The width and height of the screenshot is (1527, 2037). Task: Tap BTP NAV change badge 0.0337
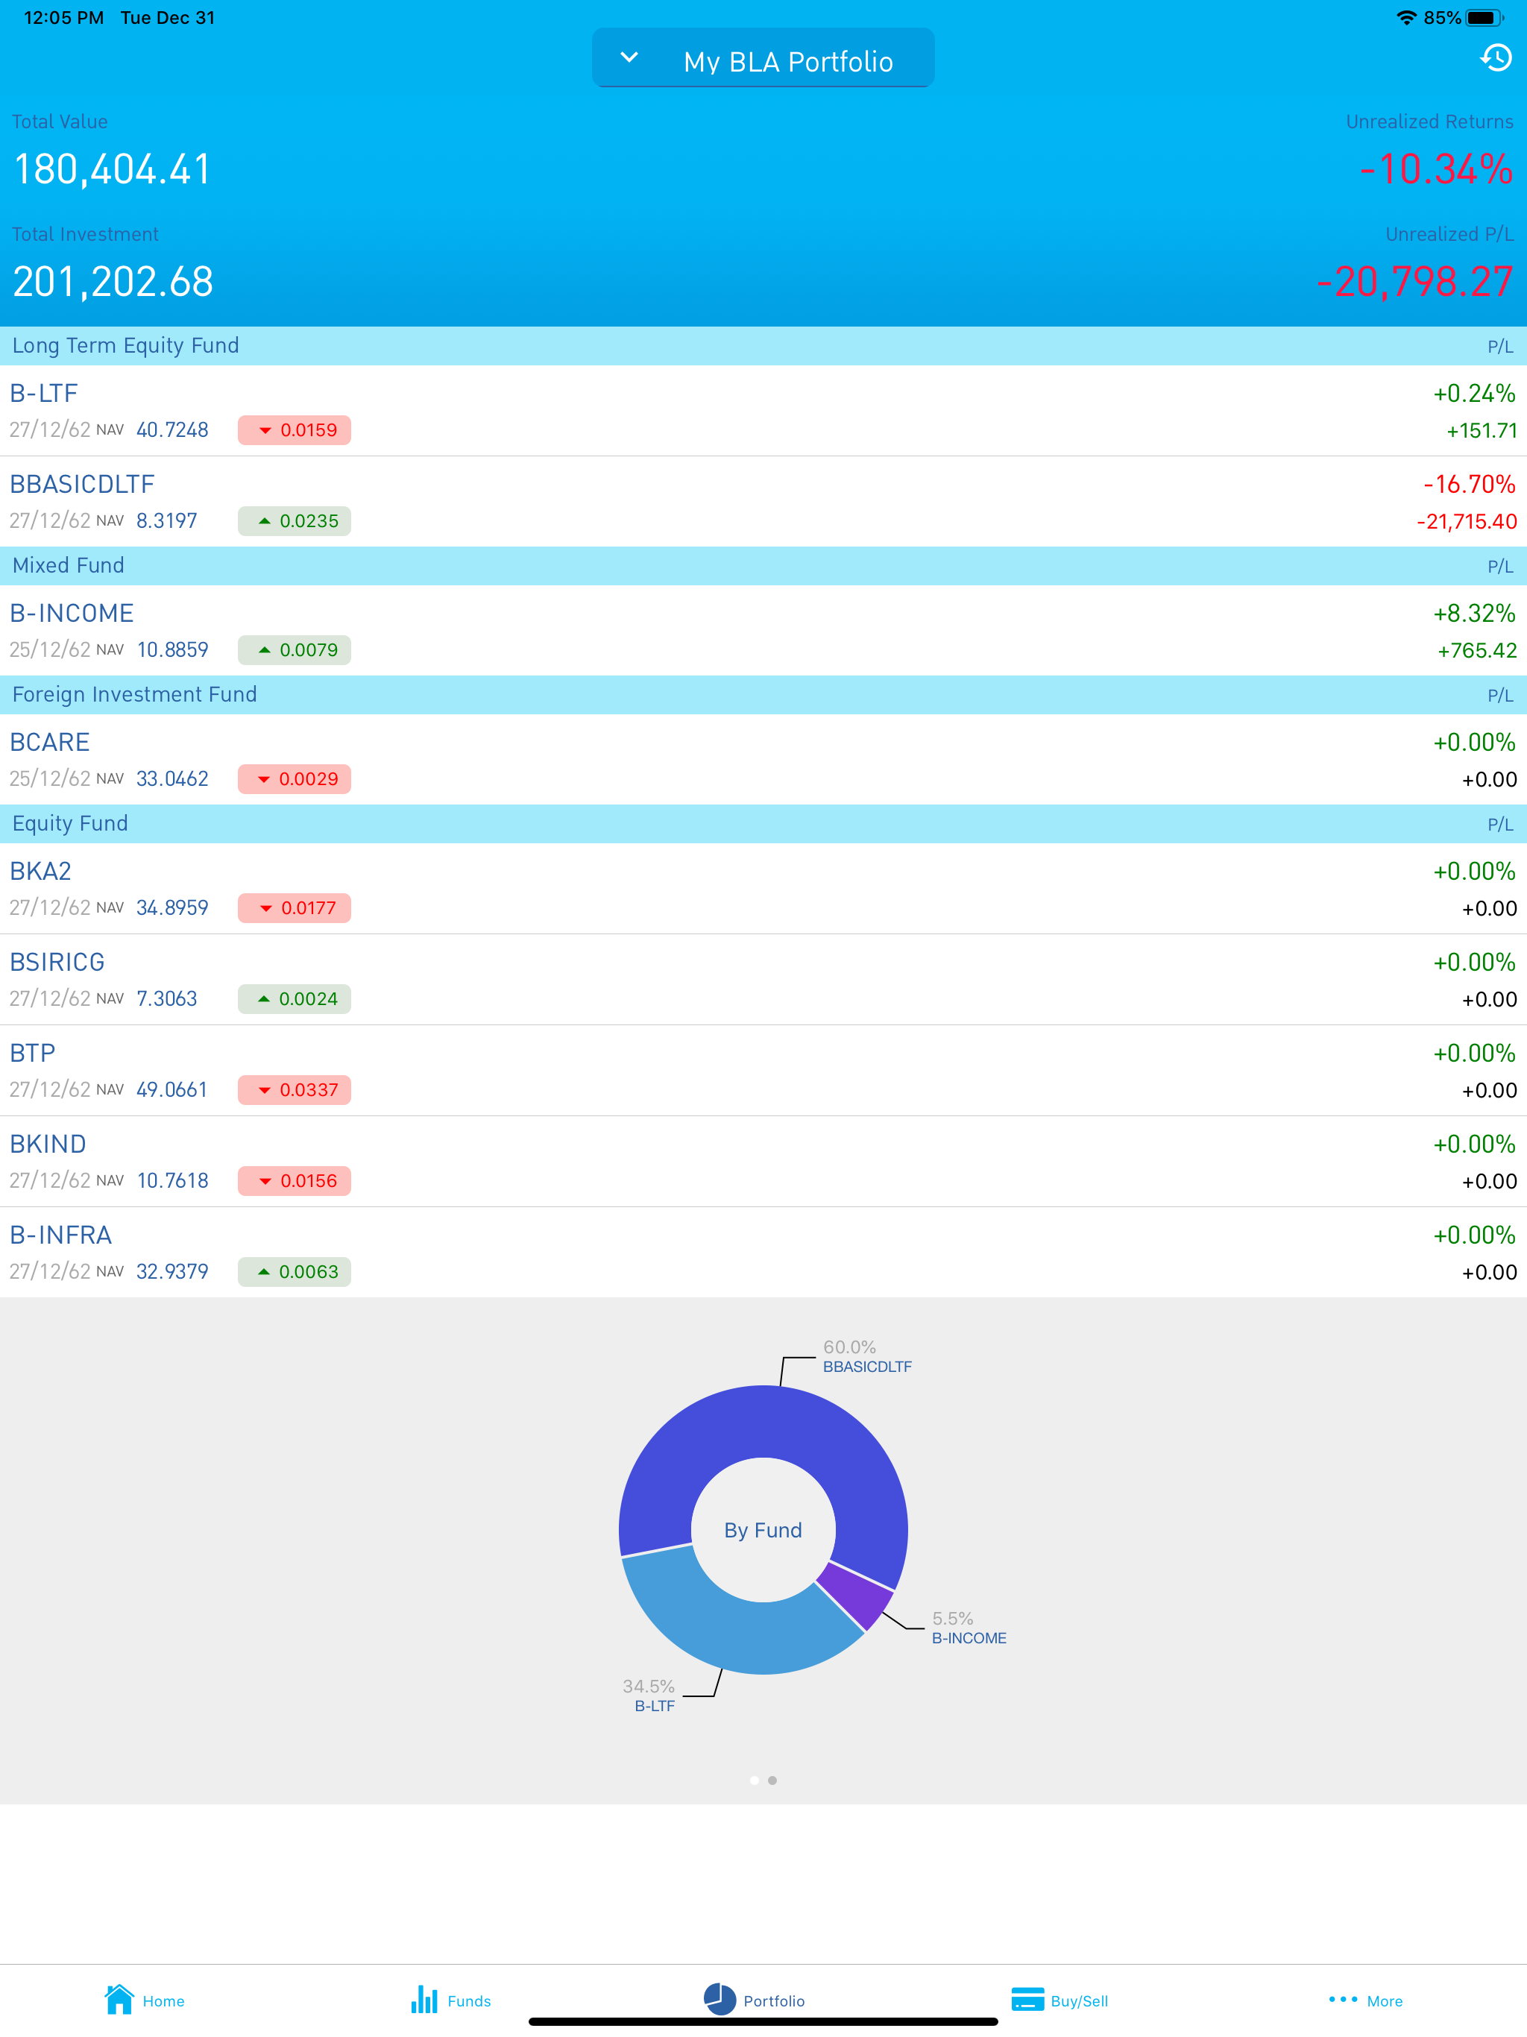(294, 1090)
